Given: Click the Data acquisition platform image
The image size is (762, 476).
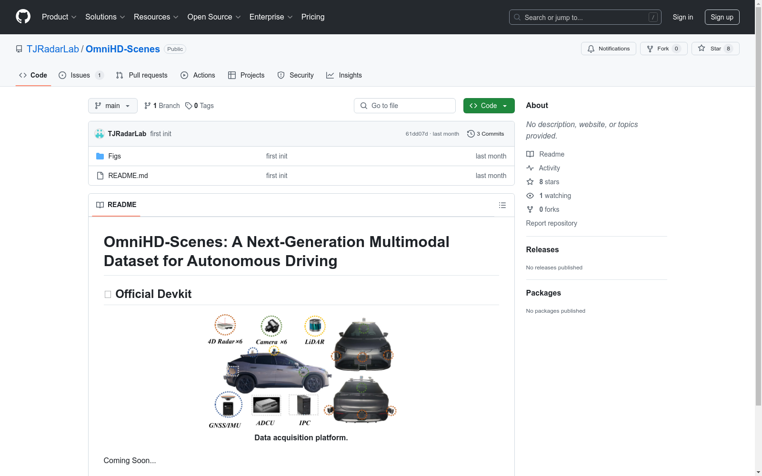Looking at the screenshot, I should coord(301,372).
